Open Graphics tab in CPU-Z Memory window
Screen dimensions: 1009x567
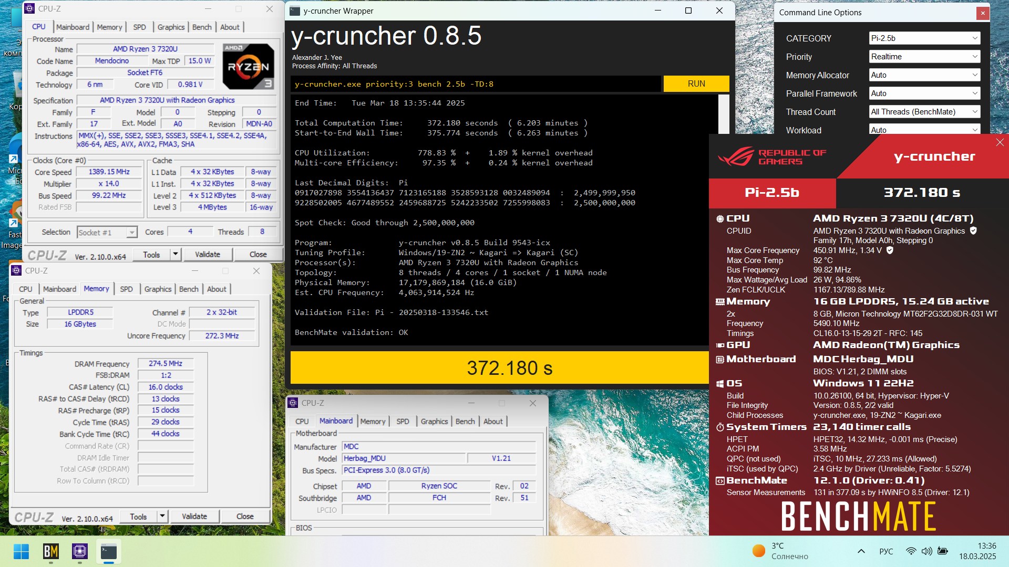pos(158,289)
